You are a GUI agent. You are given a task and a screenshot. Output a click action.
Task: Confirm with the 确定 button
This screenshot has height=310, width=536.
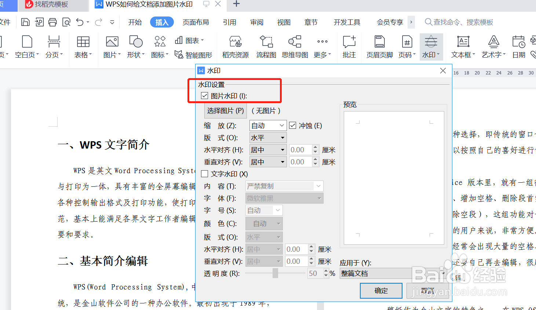coord(381,291)
